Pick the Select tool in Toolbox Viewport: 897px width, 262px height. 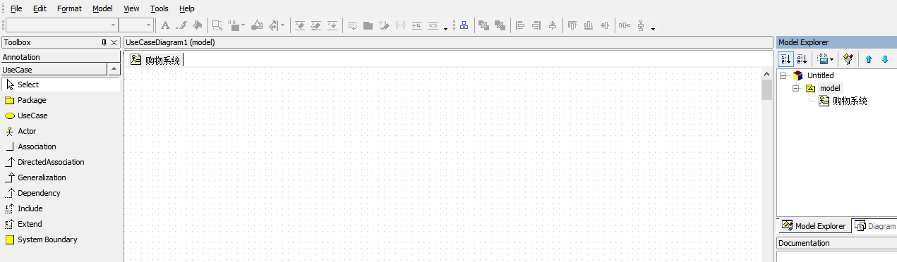(61, 85)
